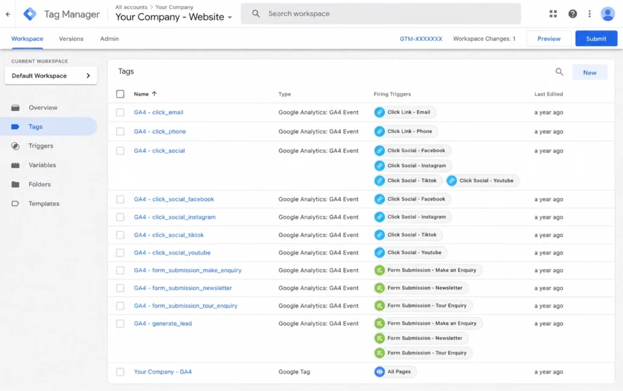623x391 pixels.
Task: Open the GA4 - click_email tag link
Action: click(x=159, y=112)
